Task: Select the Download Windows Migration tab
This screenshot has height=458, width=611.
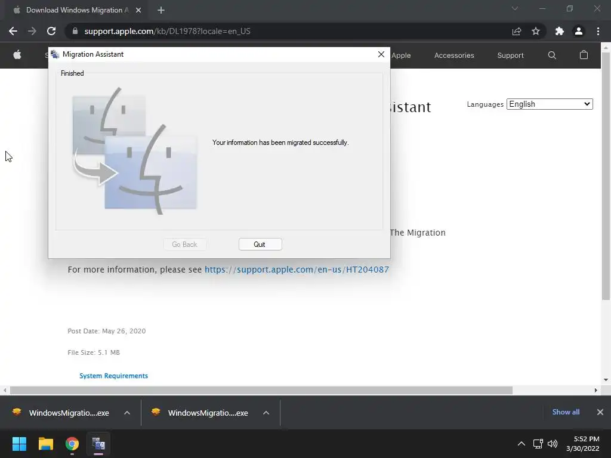Action: coord(74,10)
